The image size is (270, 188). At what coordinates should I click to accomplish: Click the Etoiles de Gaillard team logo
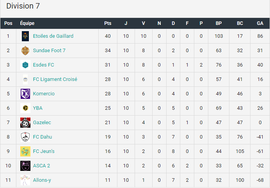(25, 36)
